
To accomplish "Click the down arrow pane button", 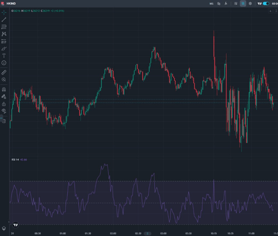I will (x=270, y=11).
